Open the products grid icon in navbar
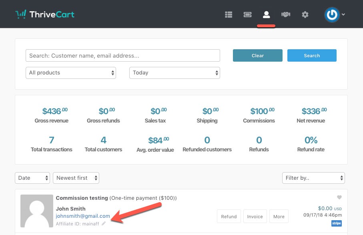The image size is (363, 235). (229, 15)
